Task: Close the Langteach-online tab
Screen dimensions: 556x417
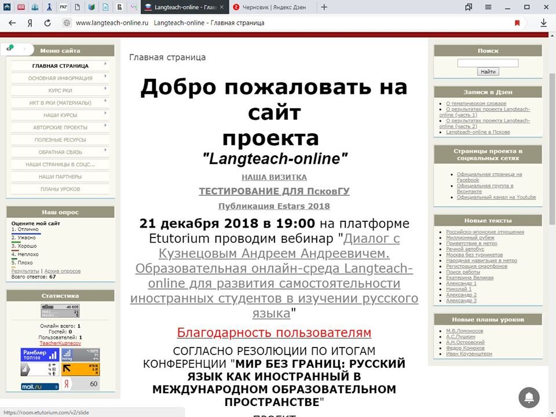Action: [222, 7]
